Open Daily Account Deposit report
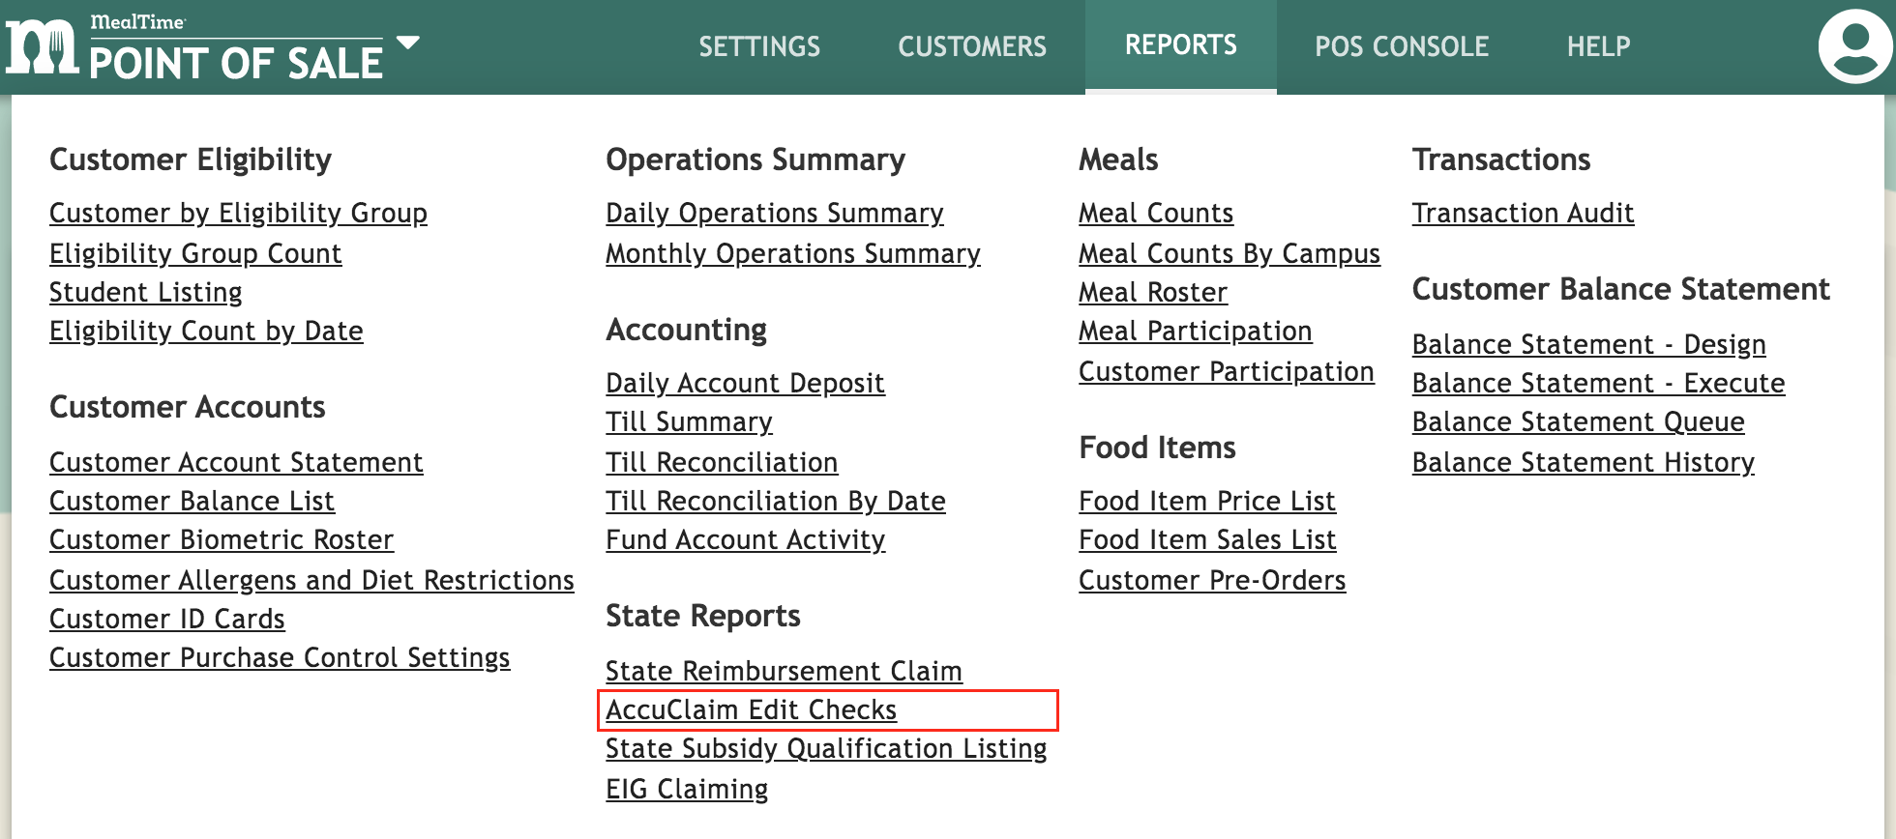The width and height of the screenshot is (1896, 839). [745, 383]
